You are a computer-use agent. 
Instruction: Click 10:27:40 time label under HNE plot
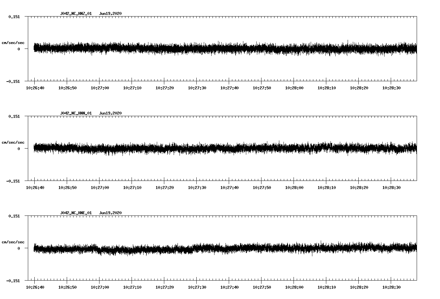(x=229, y=287)
